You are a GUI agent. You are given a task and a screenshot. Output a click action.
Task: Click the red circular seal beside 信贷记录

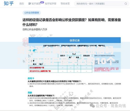25,42
